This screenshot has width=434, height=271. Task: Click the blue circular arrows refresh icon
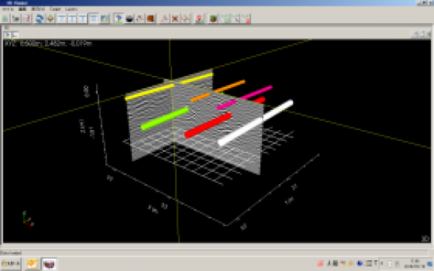click(40, 19)
